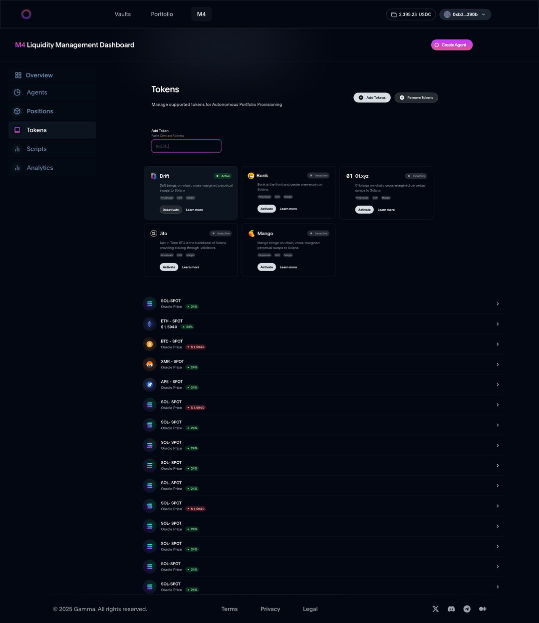Click the APE - SPOT token icon

(149, 384)
